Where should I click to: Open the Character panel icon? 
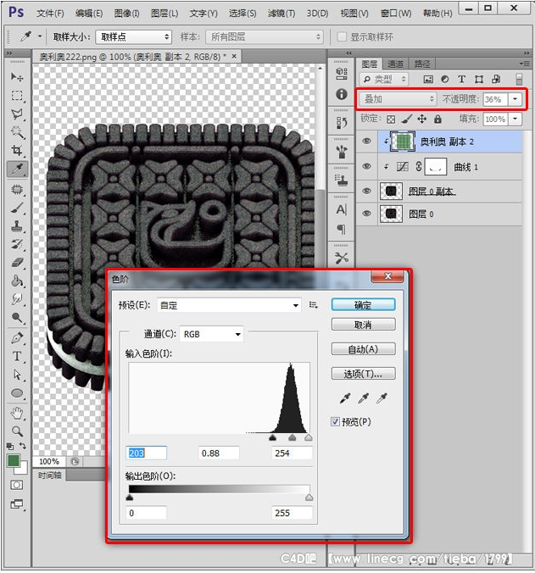click(342, 209)
